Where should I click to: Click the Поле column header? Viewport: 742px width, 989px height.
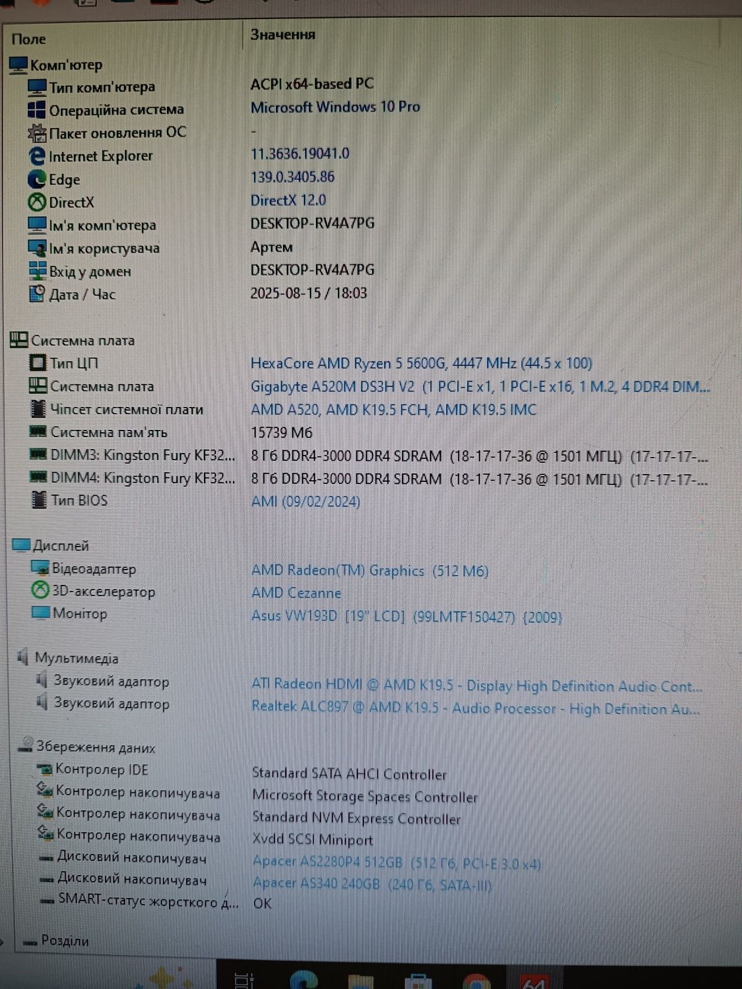point(29,39)
